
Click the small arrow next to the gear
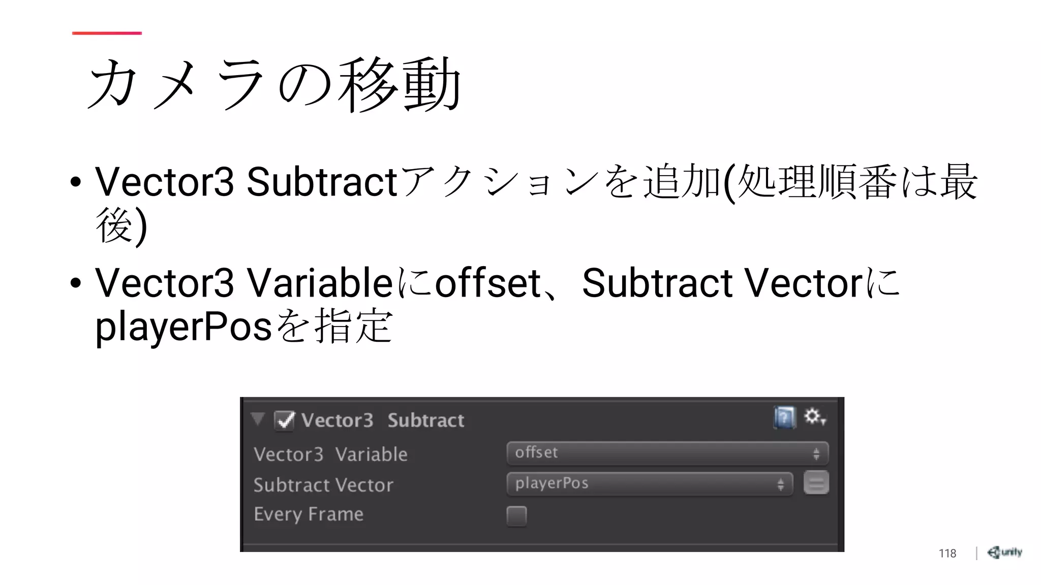click(823, 421)
